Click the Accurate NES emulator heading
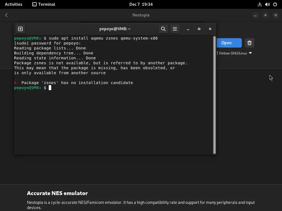Image resolution: width=282 pixels, height=211 pixels. tap(57, 193)
